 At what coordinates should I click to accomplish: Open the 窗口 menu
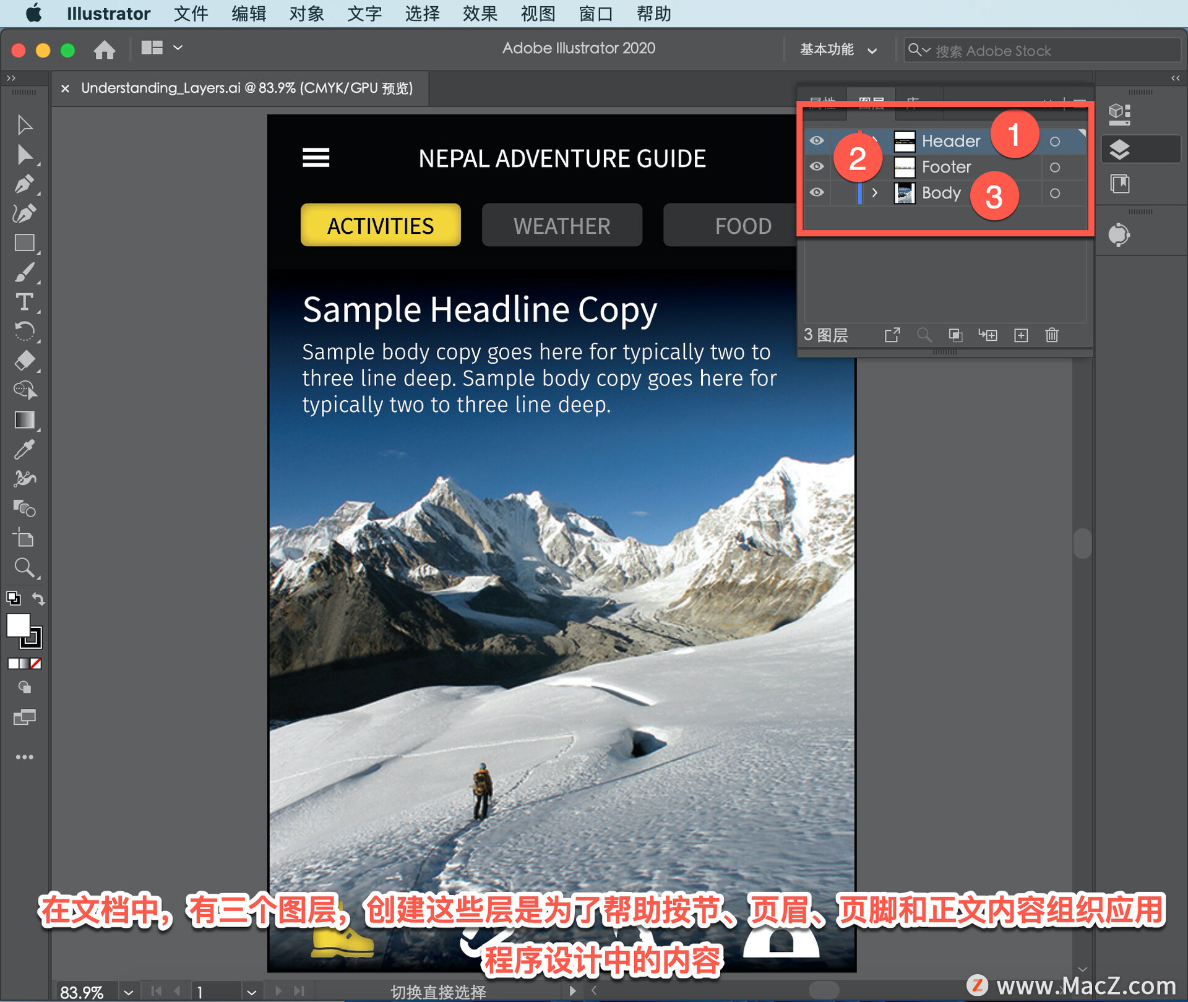[595, 14]
